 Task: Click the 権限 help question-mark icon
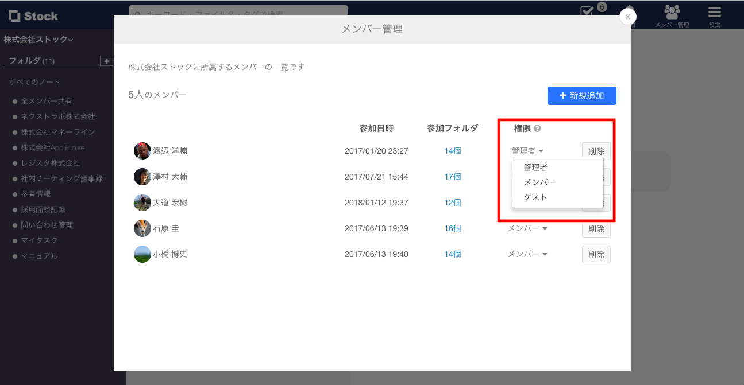(x=537, y=129)
